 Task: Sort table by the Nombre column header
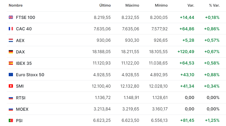[16, 5]
